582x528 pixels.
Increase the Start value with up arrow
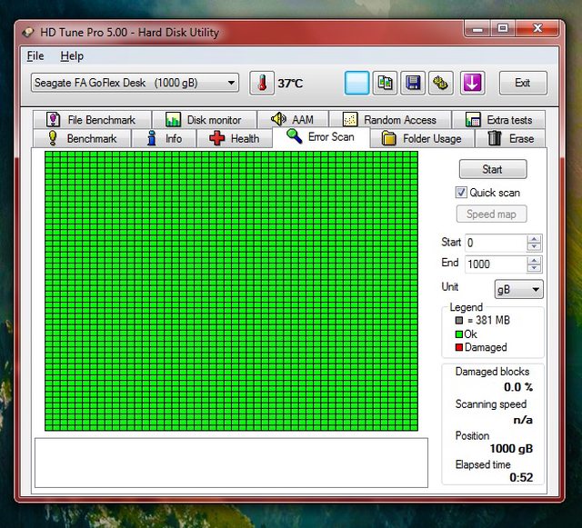click(x=534, y=239)
